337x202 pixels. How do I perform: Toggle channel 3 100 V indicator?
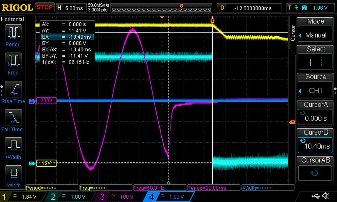coord(120,197)
